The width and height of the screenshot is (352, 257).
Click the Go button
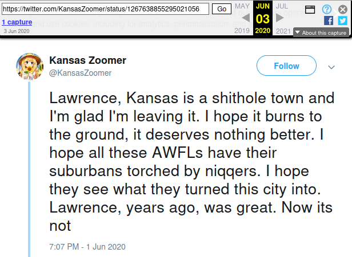pyautogui.click(x=221, y=9)
